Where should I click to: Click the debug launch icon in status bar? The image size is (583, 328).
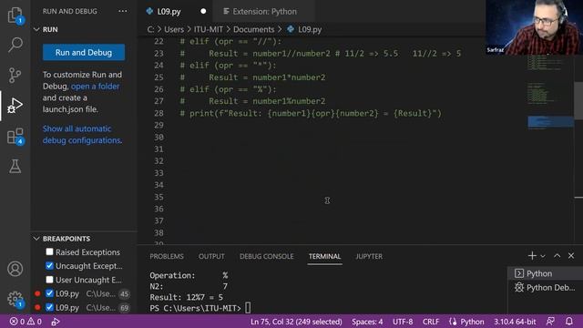point(56,322)
